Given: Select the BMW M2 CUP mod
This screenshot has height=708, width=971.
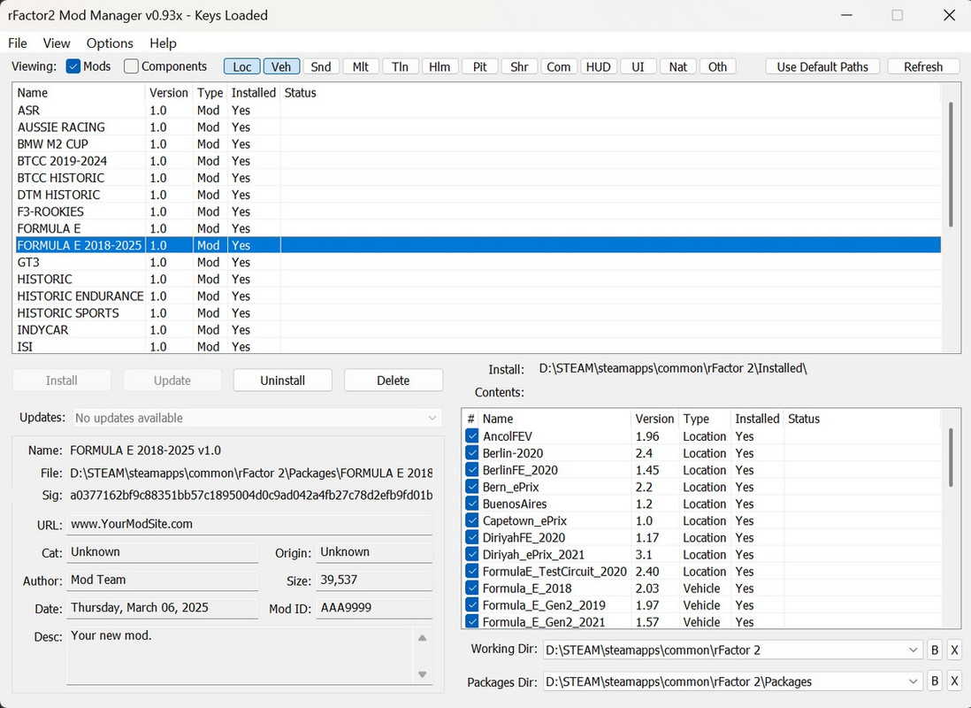Looking at the screenshot, I should [477, 144].
